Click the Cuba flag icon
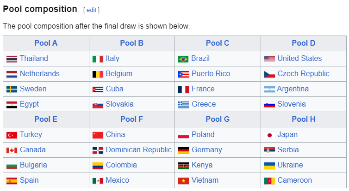Image resolution: width=349 pixels, height=191 pixels. (98, 90)
